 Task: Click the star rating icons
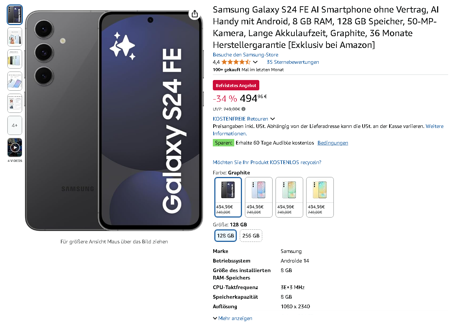click(236, 62)
